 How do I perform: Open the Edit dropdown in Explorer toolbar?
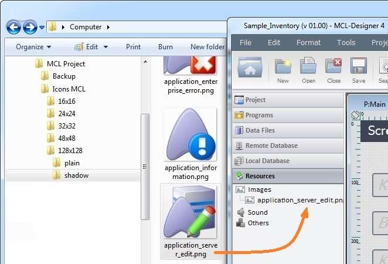88,47
